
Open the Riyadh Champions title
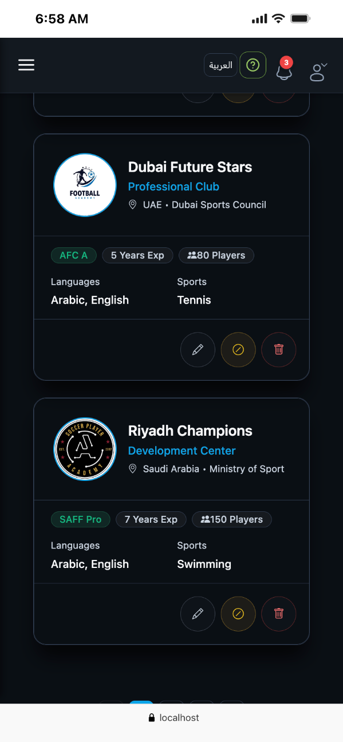click(190, 431)
